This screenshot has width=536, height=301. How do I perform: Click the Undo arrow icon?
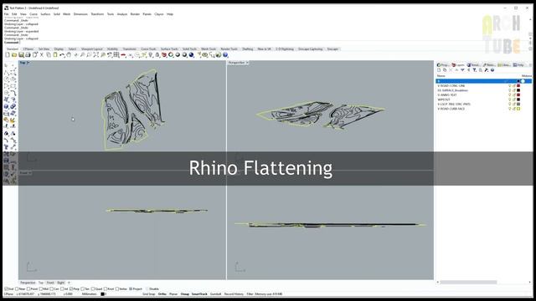(x=62, y=54)
